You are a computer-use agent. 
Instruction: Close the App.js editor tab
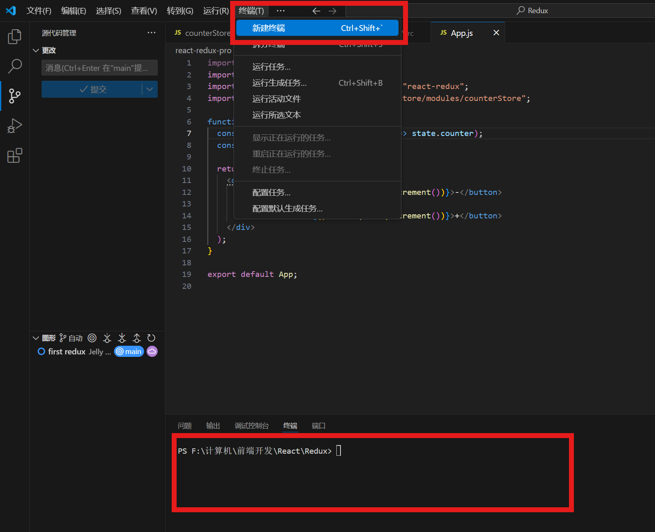496,33
